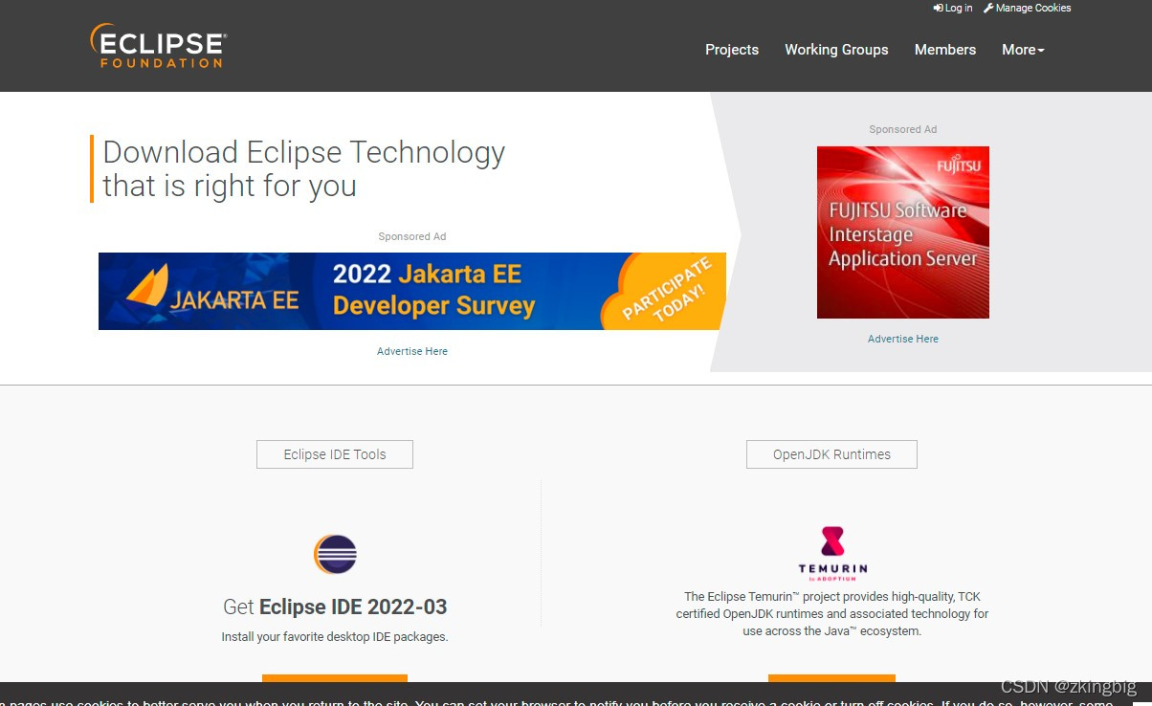This screenshot has height=706, width=1152.
Task: Click 'Install your favorite desktop IDE packages.' text
Action: pyautogui.click(x=335, y=636)
